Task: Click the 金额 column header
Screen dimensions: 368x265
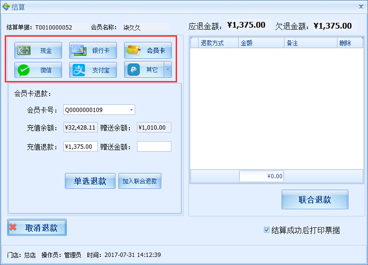Action: coord(247,43)
